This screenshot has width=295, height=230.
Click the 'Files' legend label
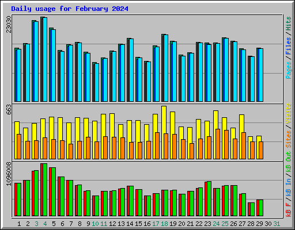(289, 46)
